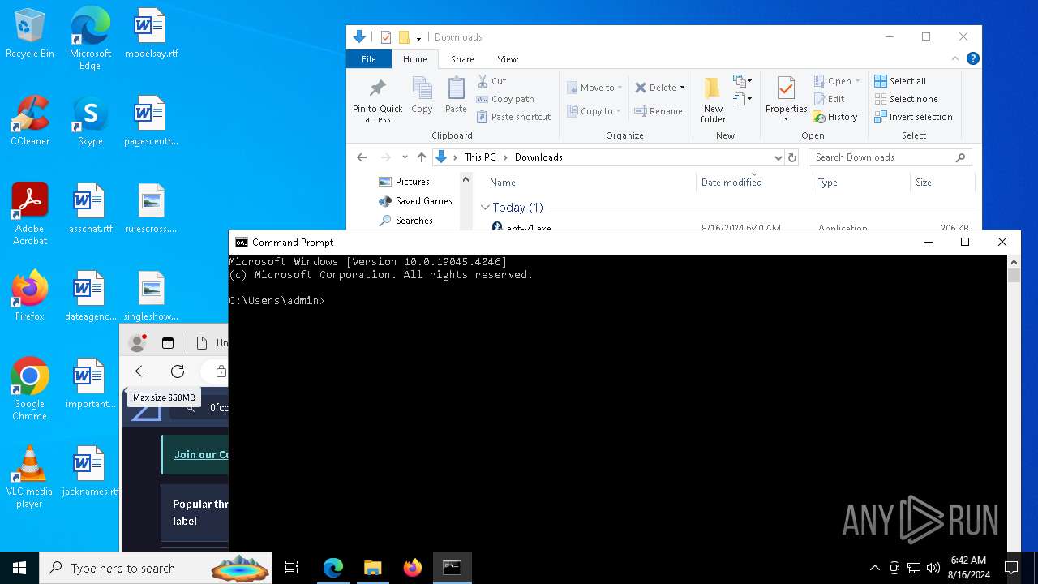Open File Explorer from the taskbar
Screen dimensions: 1038x584
pos(372,568)
